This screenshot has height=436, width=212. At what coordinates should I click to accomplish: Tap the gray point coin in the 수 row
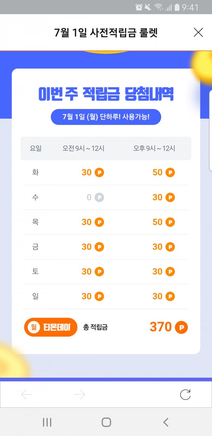[x=99, y=197]
